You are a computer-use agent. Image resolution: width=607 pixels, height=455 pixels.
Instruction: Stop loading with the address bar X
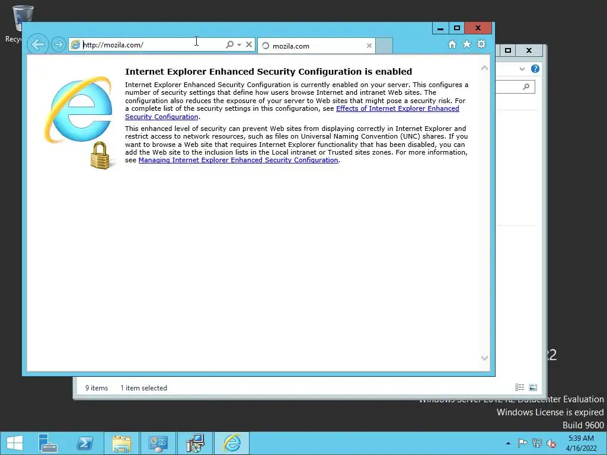249,44
